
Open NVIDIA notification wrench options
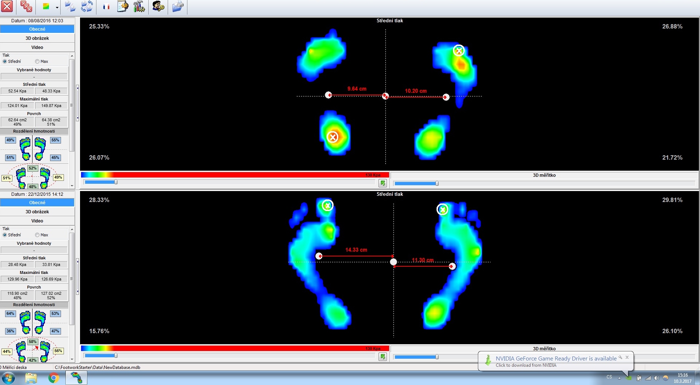[x=621, y=357]
